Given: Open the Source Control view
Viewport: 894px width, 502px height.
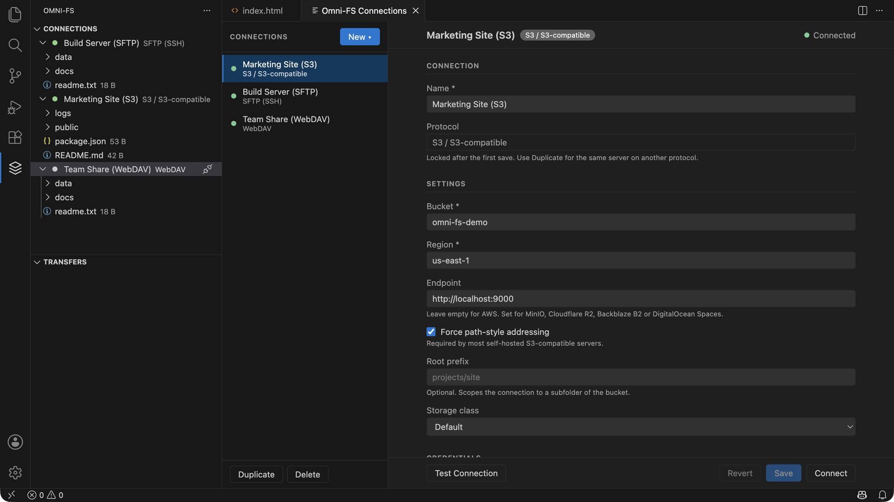Looking at the screenshot, I should click(15, 75).
